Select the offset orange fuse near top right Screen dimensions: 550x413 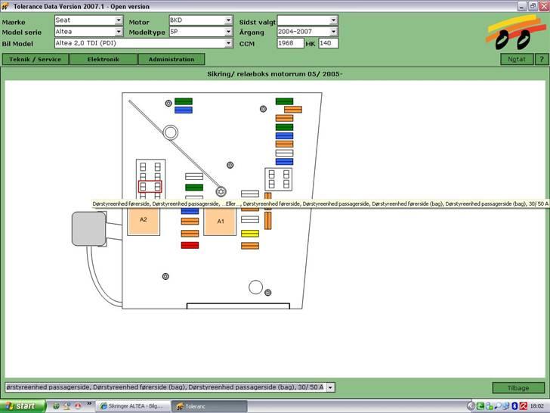pyautogui.click(x=293, y=110)
